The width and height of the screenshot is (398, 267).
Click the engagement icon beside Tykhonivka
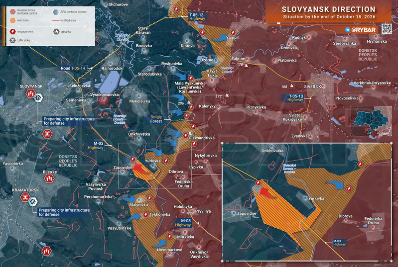pyautogui.click(x=145, y=215)
